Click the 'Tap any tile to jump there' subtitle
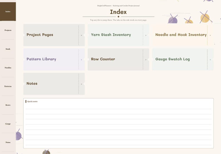This screenshot has width=221, height=154. point(118,20)
